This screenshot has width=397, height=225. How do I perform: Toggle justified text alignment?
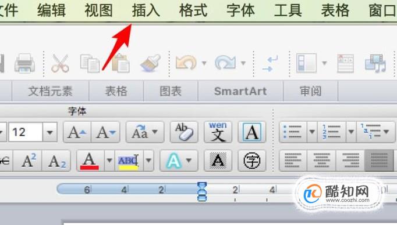(x=379, y=161)
